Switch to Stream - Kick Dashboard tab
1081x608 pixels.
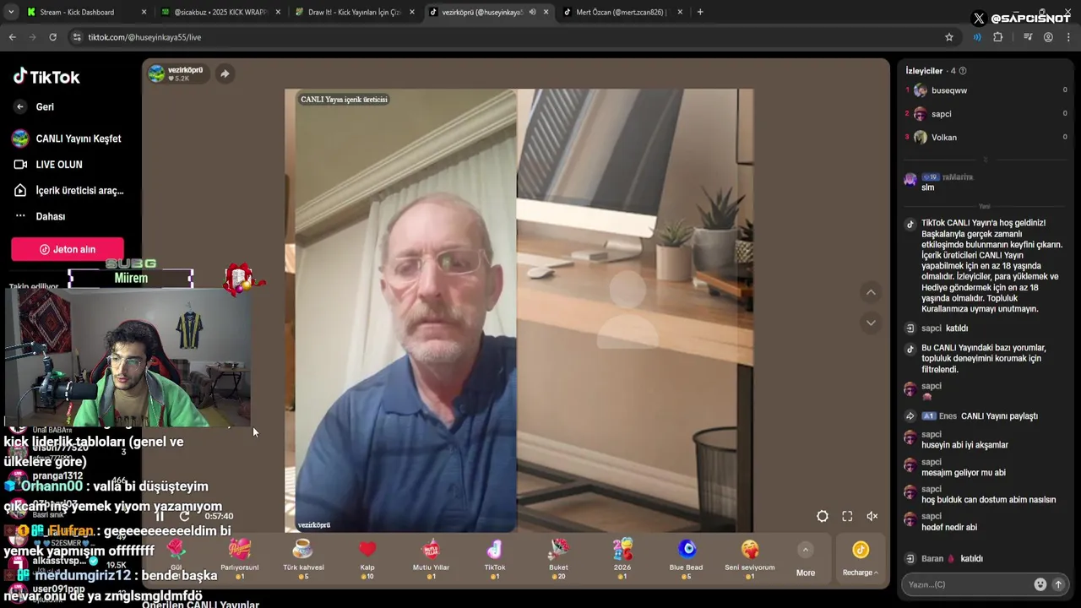tap(78, 12)
